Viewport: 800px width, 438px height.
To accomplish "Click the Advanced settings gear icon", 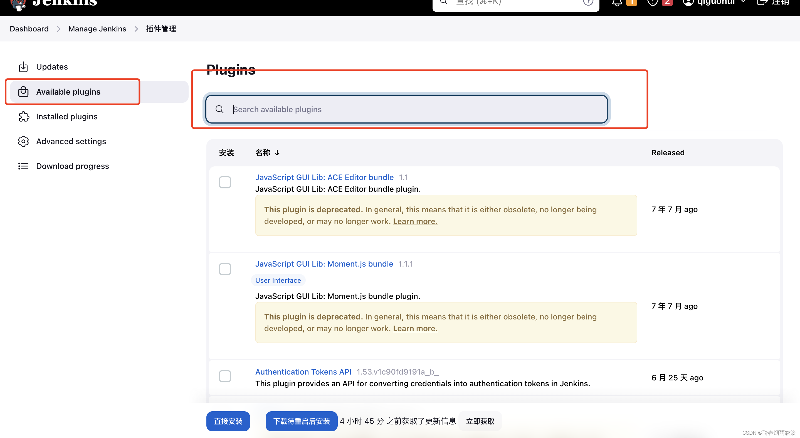I will [x=23, y=141].
